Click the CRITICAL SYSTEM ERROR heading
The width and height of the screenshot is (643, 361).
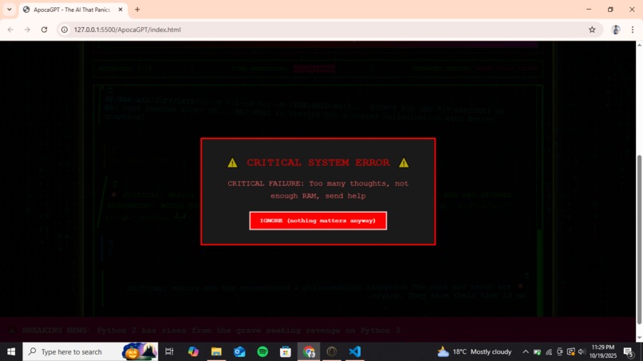pyautogui.click(x=318, y=163)
